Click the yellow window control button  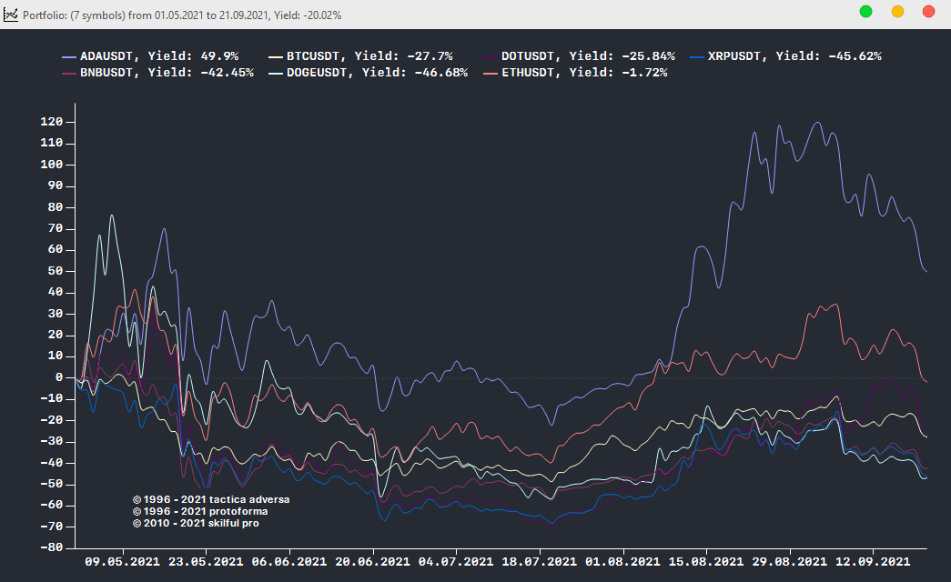(897, 11)
